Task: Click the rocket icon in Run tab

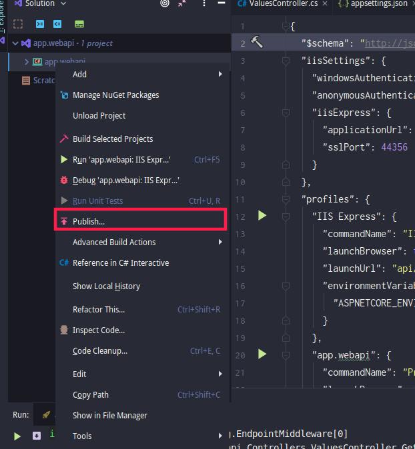Action: pyautogui.click(x=46, y=414)
